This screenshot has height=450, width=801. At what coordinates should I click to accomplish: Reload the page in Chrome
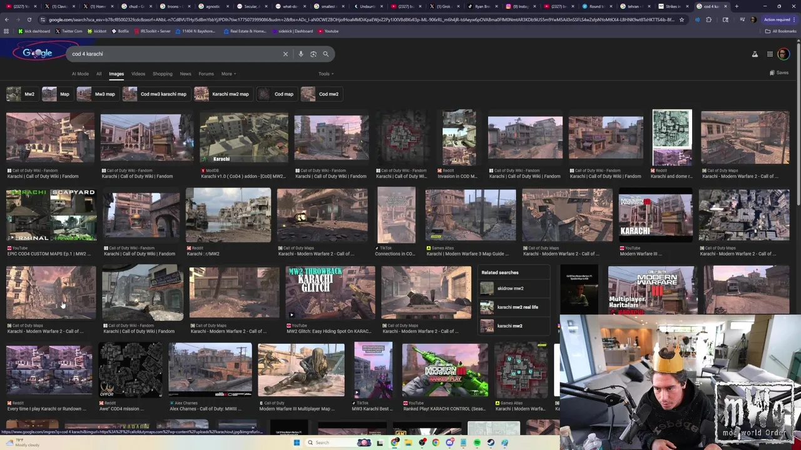[29, 19]
